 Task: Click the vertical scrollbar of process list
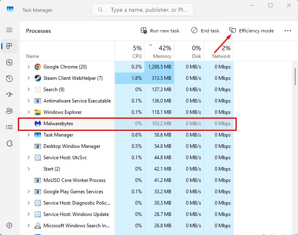pyautogui.click(x=295, y=77)
